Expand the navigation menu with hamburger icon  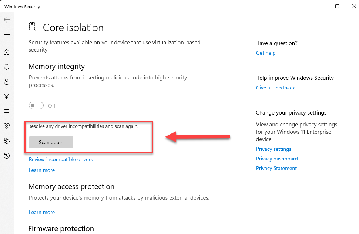coord(7,34)
